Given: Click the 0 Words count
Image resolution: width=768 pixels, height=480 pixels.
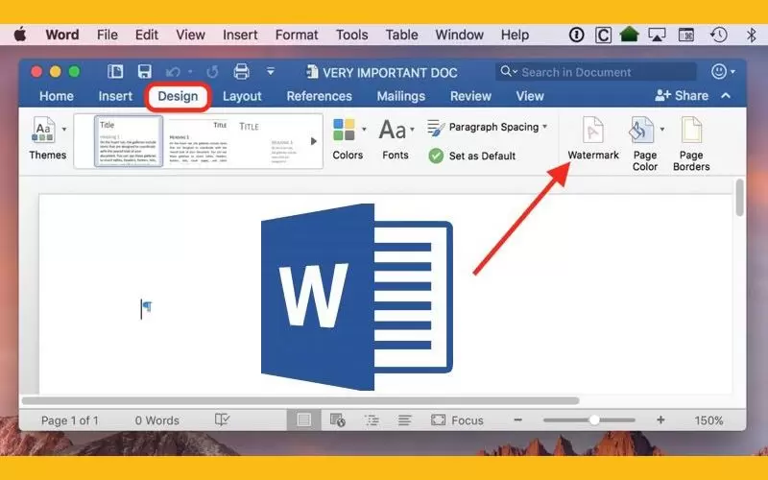Looking at the screenshot, I should pyautogui.click(x=156, y=420).
